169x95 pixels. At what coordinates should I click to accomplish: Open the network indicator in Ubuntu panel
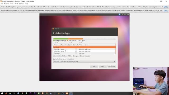(122, 15)
